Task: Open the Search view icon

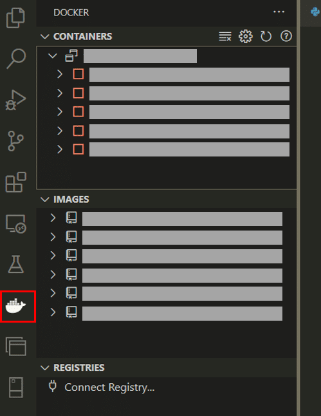Action: 16,59
